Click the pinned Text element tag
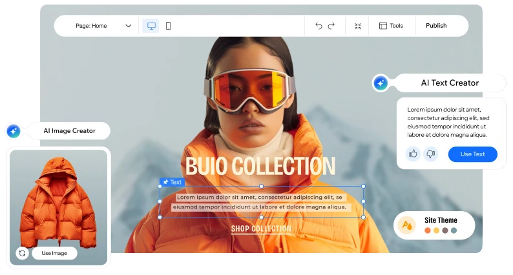513x275 pixels. (x=172, y=182)
